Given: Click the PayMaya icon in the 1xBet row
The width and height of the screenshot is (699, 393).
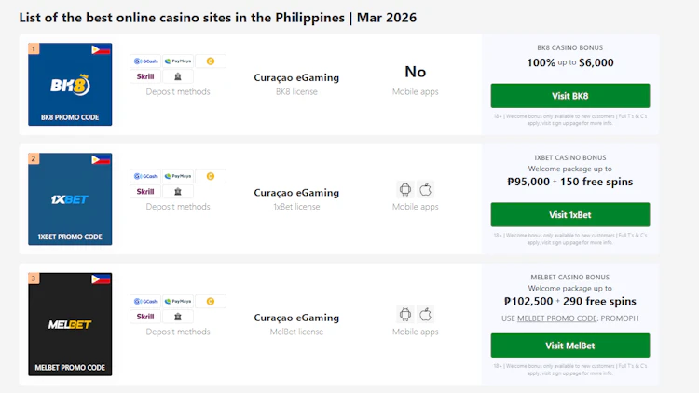Looking at the screenshot, I should click(x=177, y=176).
